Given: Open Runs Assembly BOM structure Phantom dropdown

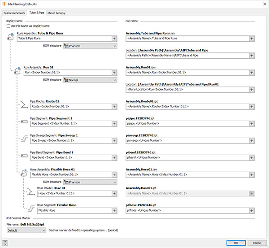Looking at the screenshot, I should 91,46.
